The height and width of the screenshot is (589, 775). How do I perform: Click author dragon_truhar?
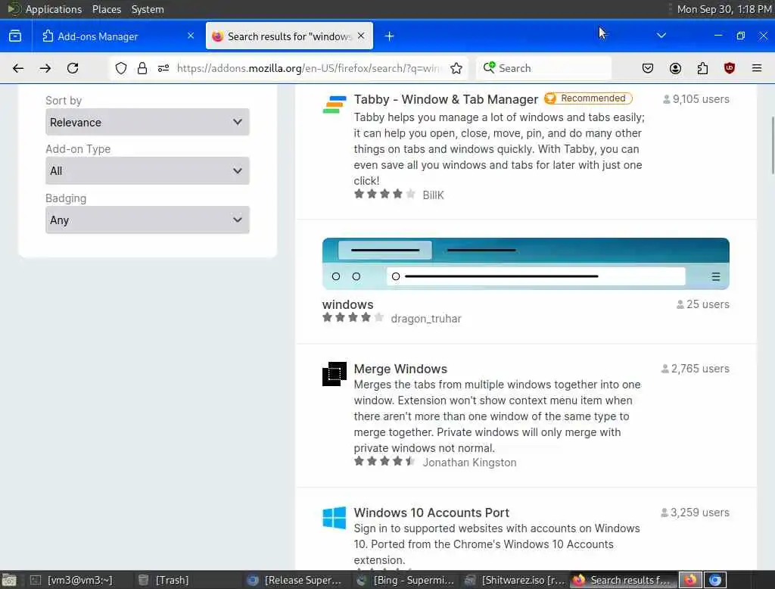(426, 319)
